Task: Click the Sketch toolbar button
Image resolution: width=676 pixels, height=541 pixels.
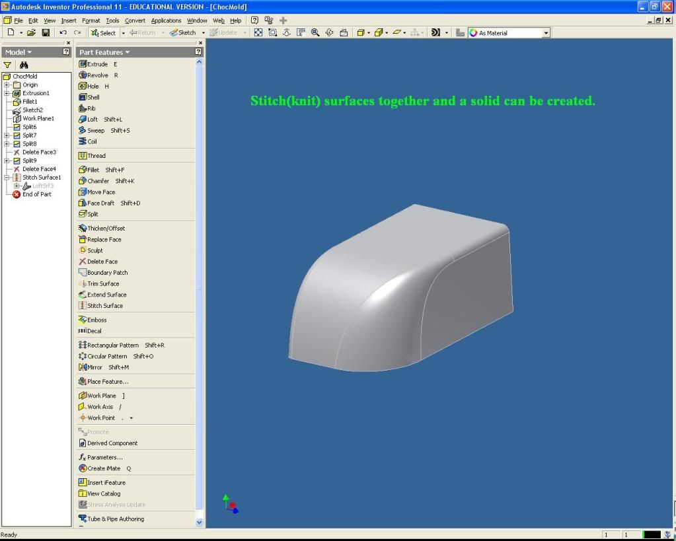Action: [183, 32]
